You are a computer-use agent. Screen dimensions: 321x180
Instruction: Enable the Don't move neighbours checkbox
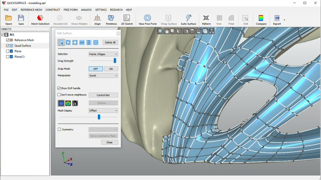(x=59, y=95)
